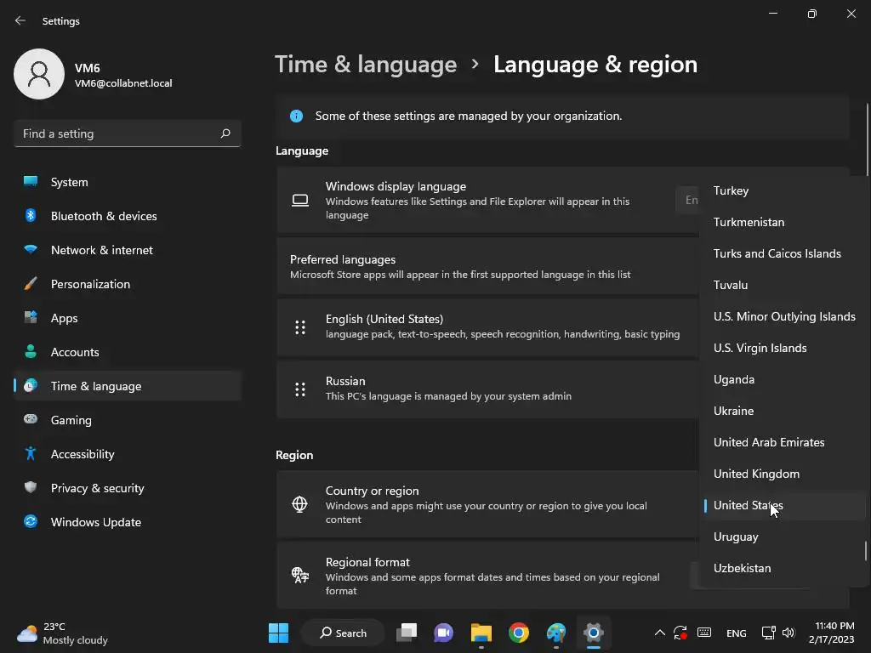The height and width of the screenshot is (653, 871).
Task: Select Uganda from the dropdown list
Action: 783,379
